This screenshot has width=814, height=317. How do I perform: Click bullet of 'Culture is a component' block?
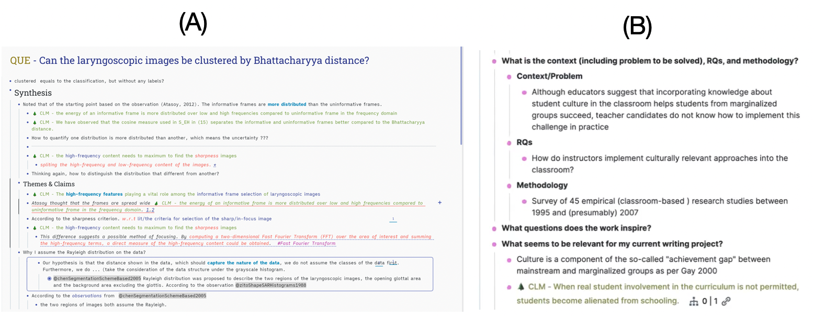(510, 259)
